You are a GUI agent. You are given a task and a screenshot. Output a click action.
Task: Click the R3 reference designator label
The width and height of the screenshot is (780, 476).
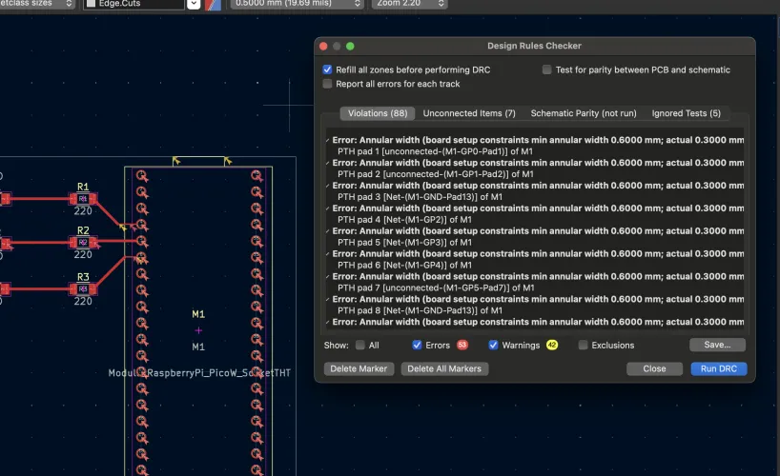coord(83,277)
